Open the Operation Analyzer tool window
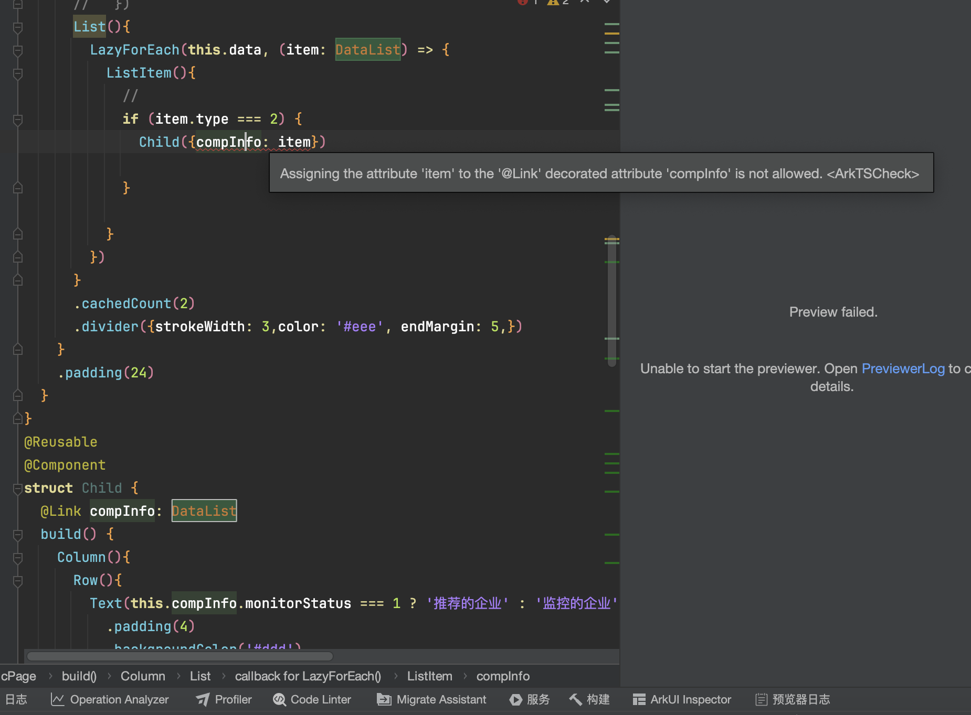The height and width of the screenshot is (715, 971). (110, 699)
